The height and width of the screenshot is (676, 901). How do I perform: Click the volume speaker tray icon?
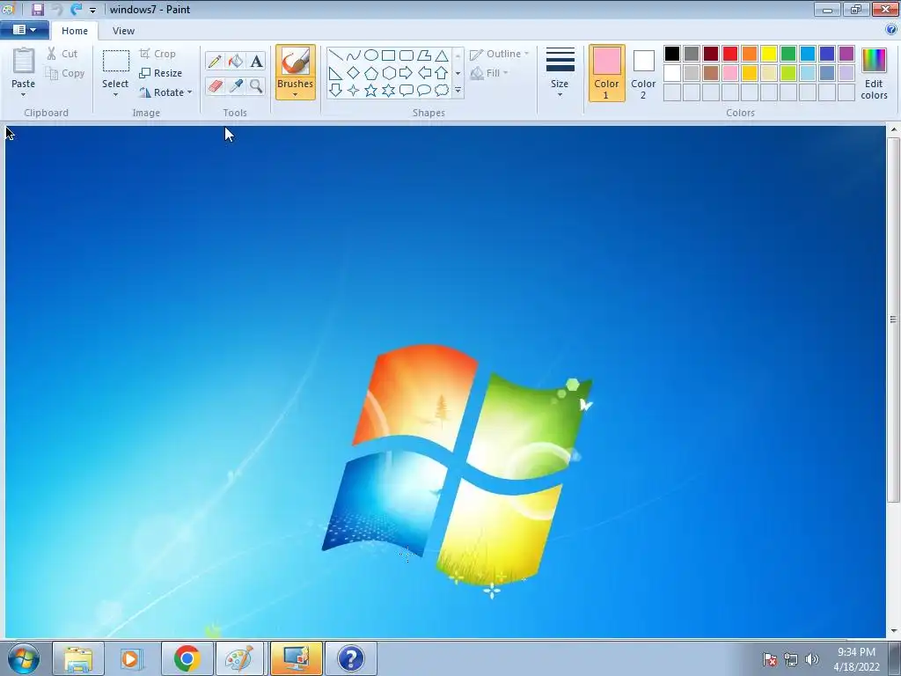click(811, 659)
